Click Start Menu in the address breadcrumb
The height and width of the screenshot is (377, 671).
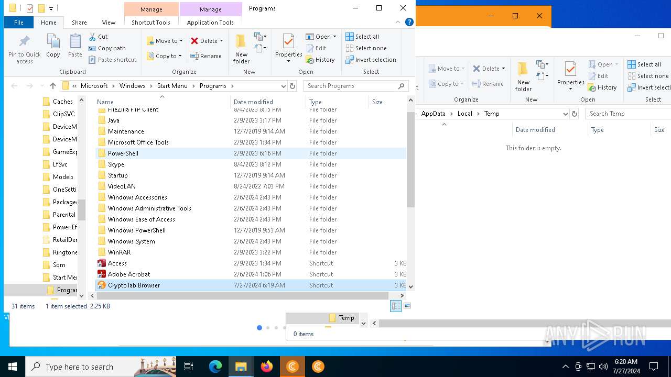pyautogui.click(x=172, y=86)
